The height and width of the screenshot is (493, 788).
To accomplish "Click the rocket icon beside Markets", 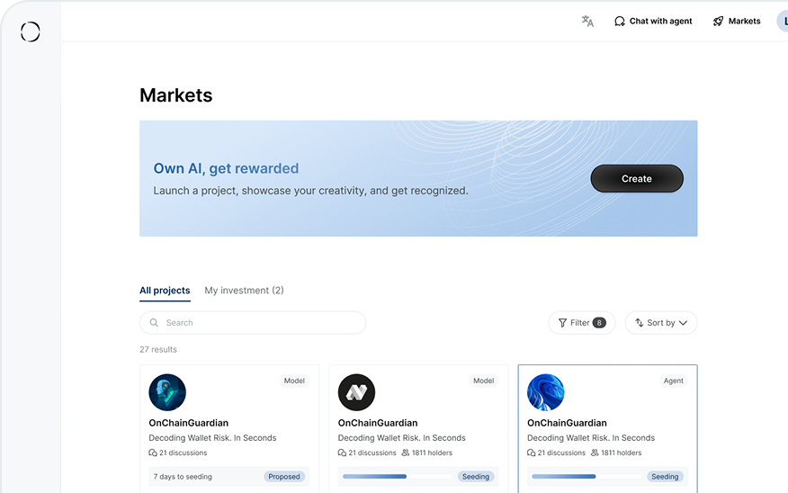I will (x=718, y=21).
